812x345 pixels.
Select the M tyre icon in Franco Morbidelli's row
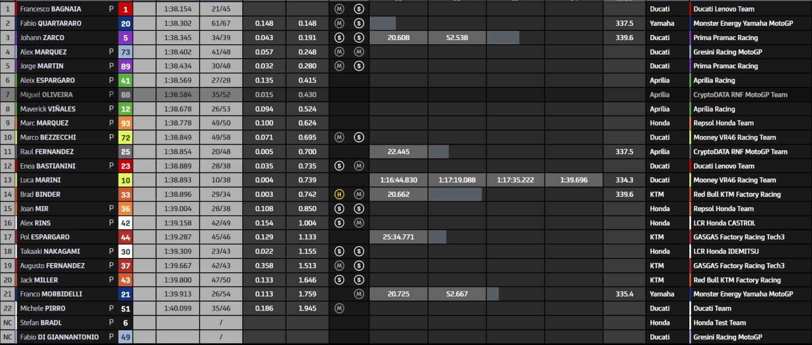pos(359,294)
